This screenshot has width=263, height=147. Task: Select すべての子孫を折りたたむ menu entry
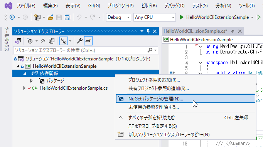(x=185, y=118)
